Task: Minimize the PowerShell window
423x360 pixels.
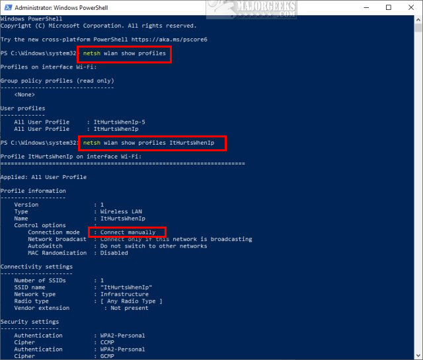Action: pyautogui.click(x=366, y=7)
